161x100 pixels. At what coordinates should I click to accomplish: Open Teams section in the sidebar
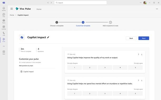(4, 21)
